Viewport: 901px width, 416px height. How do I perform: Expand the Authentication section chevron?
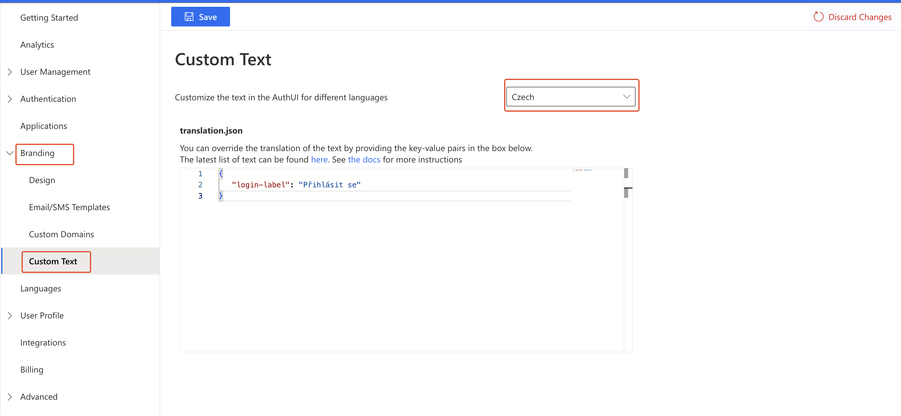(x=10, y=99)
